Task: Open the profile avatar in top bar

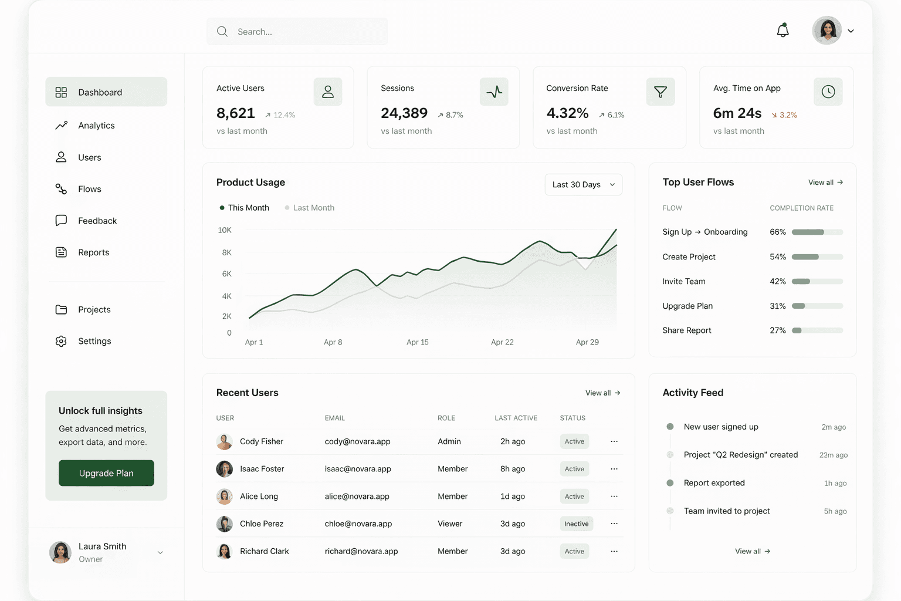Action: pos(827,31)
